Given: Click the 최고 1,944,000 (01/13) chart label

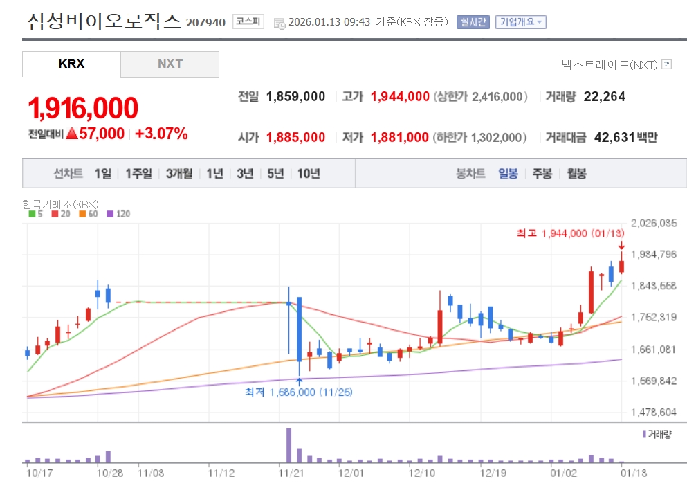Looking at the screenshot, I should (x=571, y=233).
